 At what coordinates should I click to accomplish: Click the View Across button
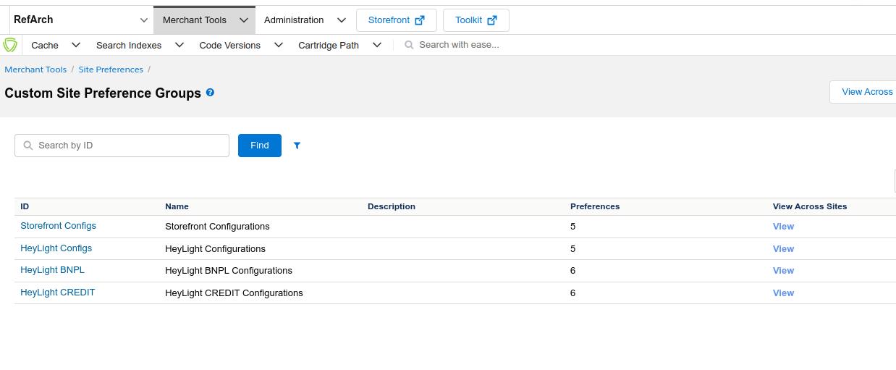(863, 92)
